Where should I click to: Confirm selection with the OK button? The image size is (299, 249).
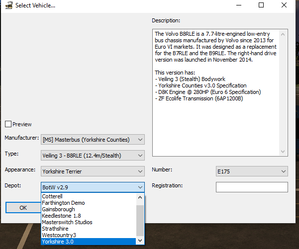tap(23, 208)
